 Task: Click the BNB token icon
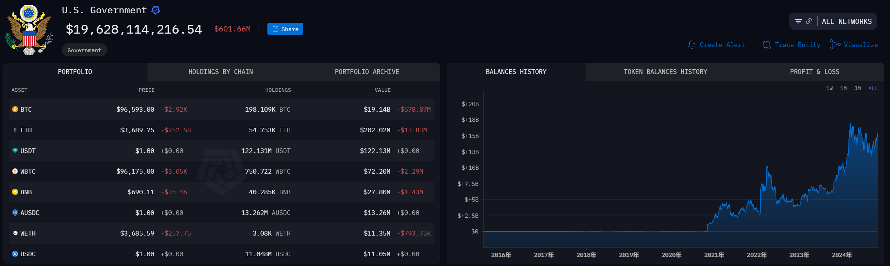tap(15, 192)
